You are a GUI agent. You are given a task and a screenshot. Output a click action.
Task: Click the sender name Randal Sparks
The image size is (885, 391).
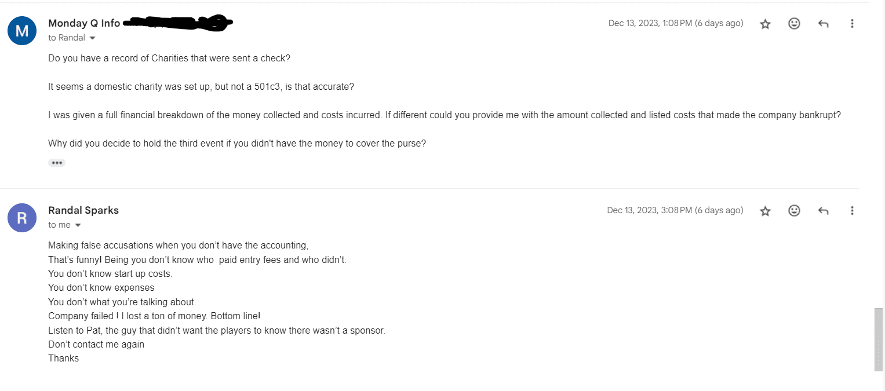coord(83,210)
